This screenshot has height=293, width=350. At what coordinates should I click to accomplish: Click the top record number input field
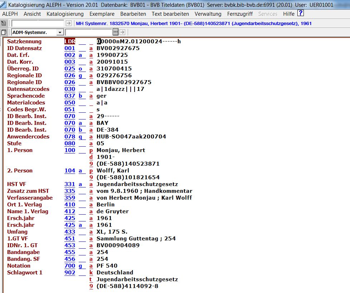(x=38, y=23)
